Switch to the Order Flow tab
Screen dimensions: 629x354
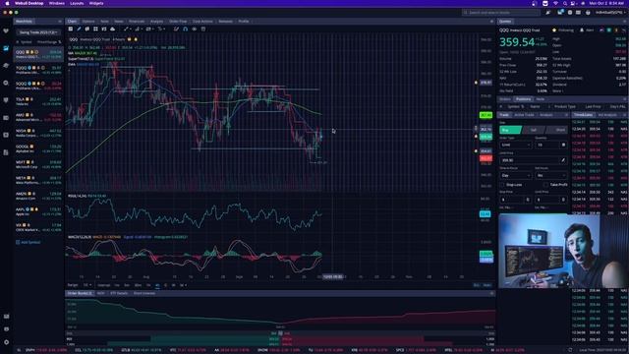[178, 22]
